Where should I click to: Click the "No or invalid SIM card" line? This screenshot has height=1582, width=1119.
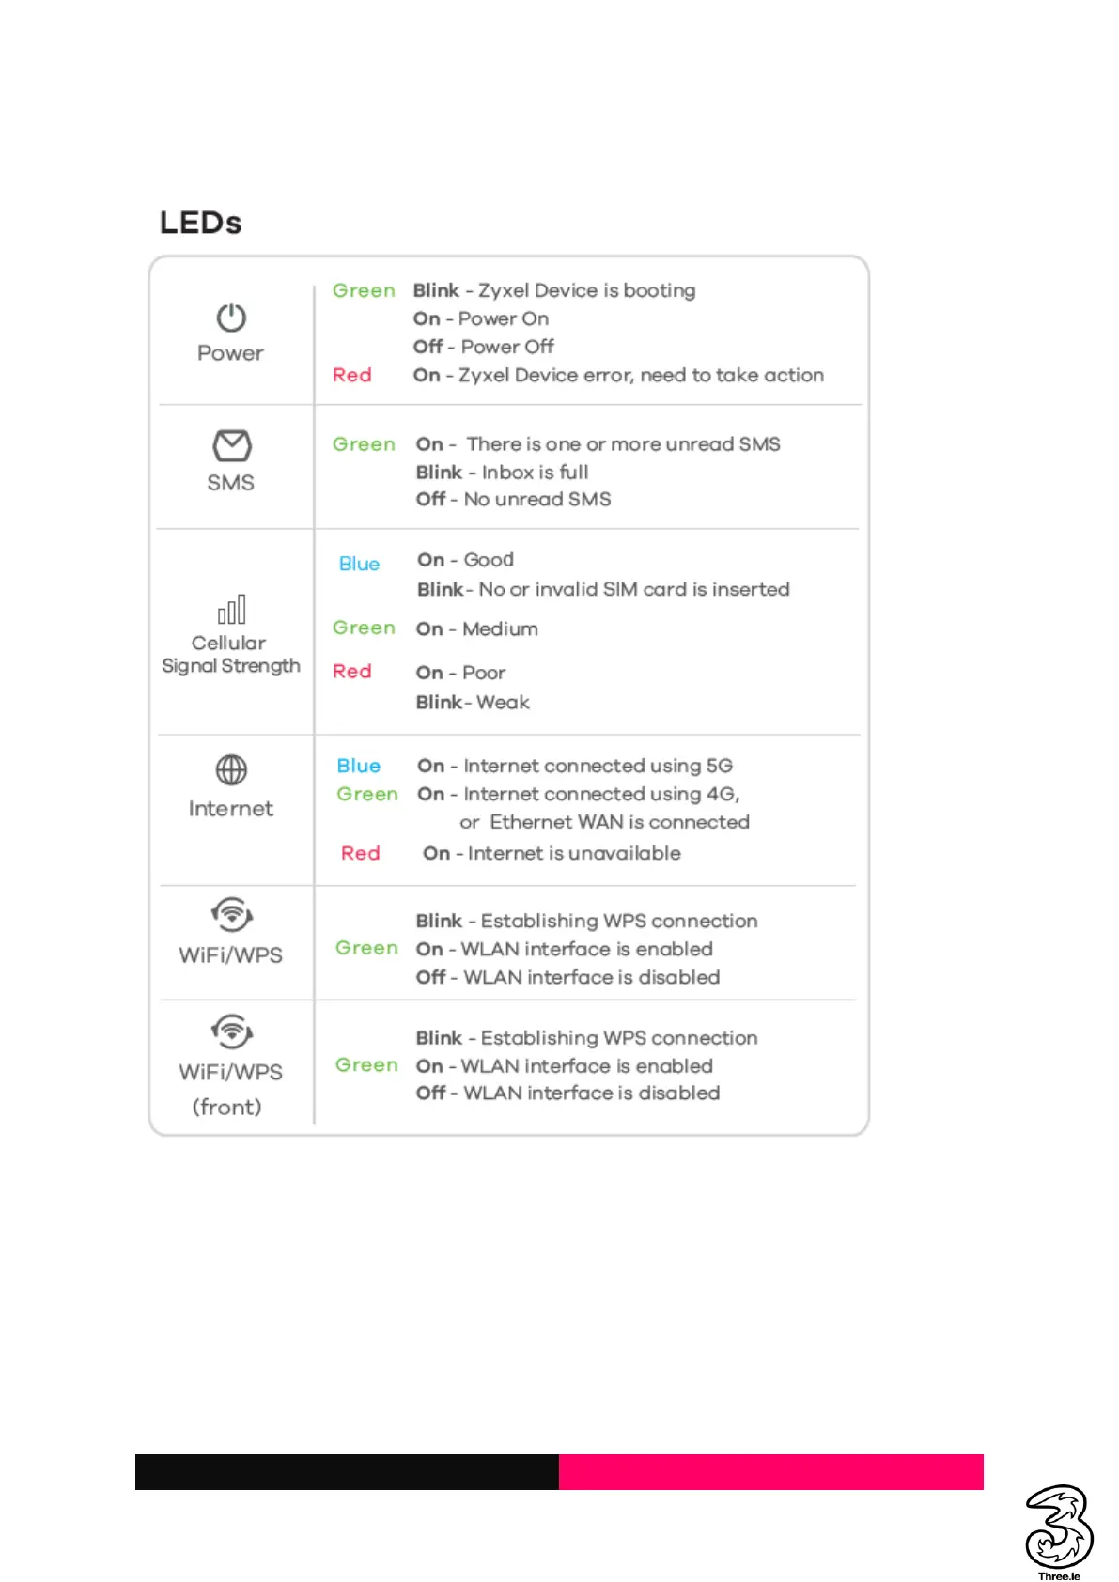[603, 589]
